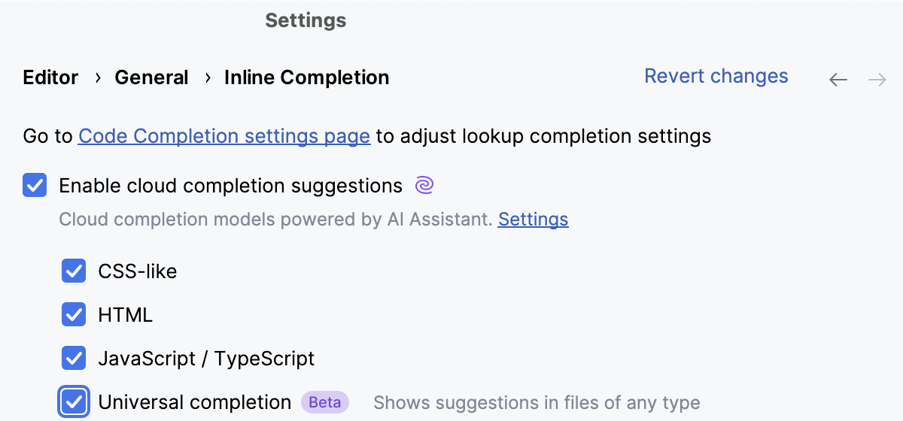Viewport: 903px width, 421px height.
Task: Click the Beta badge next to Universal completion
Action: [x=325, y=402]
